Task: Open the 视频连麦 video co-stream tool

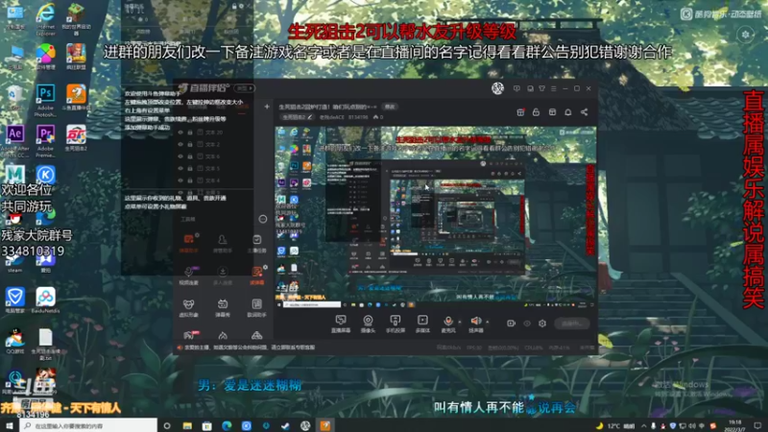Action: coord(188,276)
